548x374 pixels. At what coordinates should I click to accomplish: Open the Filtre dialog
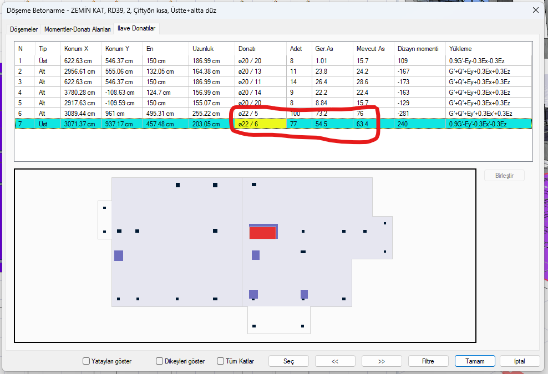428,361
